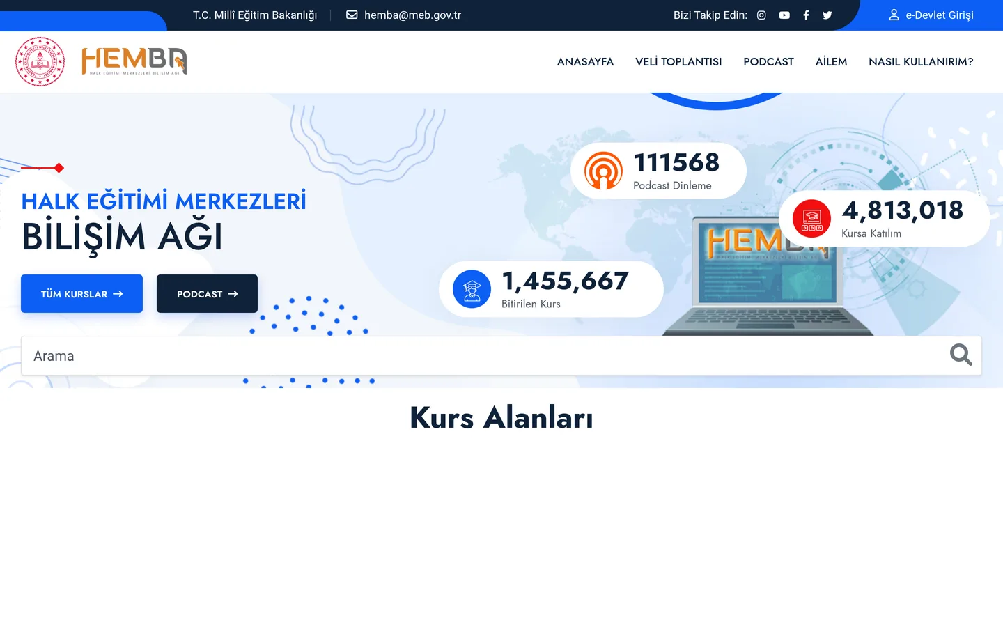Open NASIL KULLANIRIM? menu item
Screen dimensions: 1003x627
pyautogui.click(x=921, y=62)
